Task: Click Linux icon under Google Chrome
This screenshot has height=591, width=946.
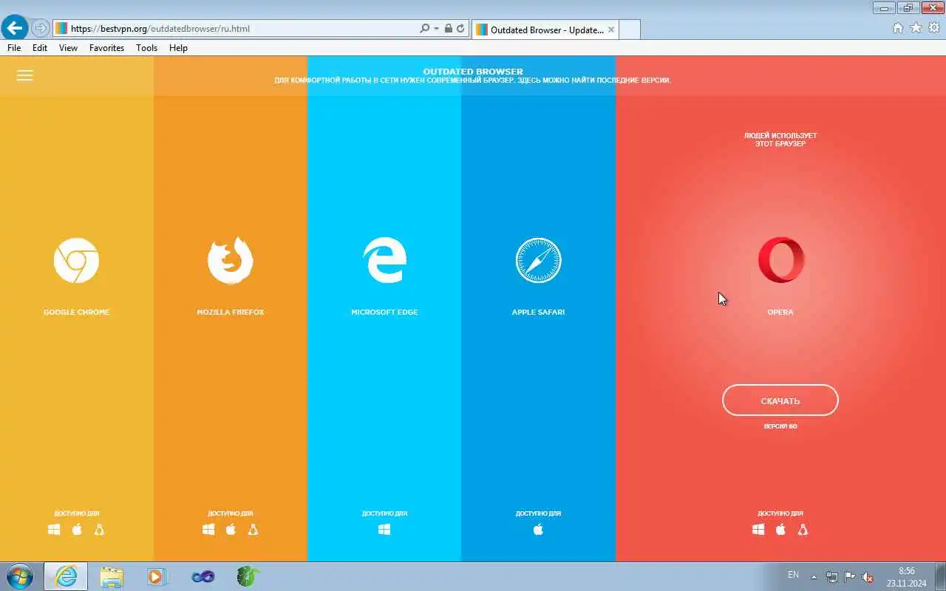Action: point(99,530)
